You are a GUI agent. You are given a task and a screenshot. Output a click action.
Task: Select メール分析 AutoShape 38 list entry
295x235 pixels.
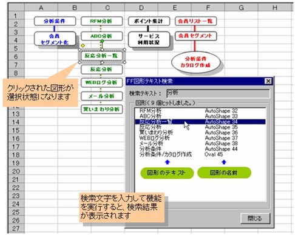200,144
